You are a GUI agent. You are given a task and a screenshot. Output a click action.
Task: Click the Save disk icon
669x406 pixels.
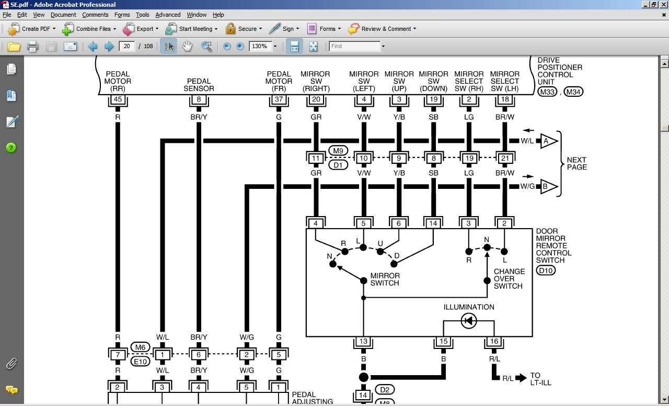(51, 47)
